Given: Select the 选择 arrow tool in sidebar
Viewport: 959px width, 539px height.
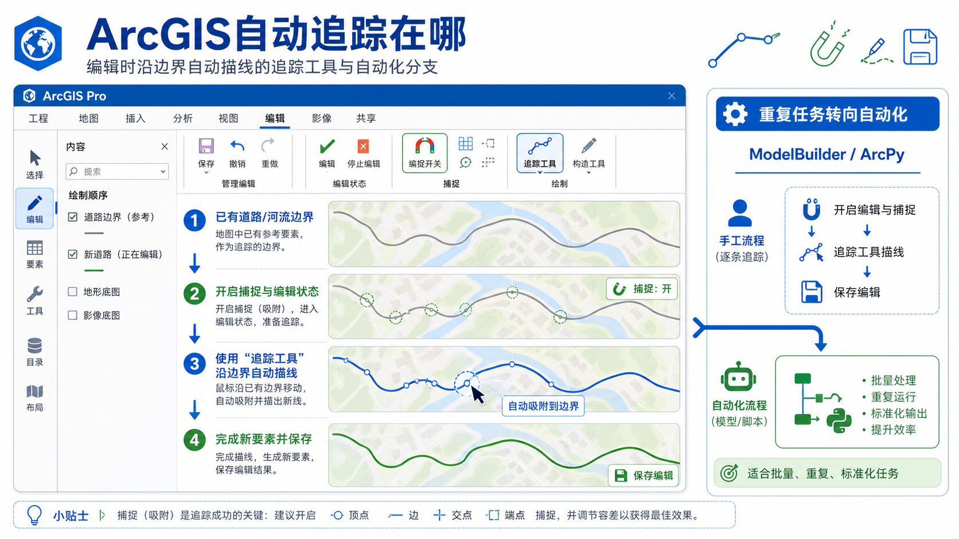Looking at the screenshot, I should [x=35, y=164].
